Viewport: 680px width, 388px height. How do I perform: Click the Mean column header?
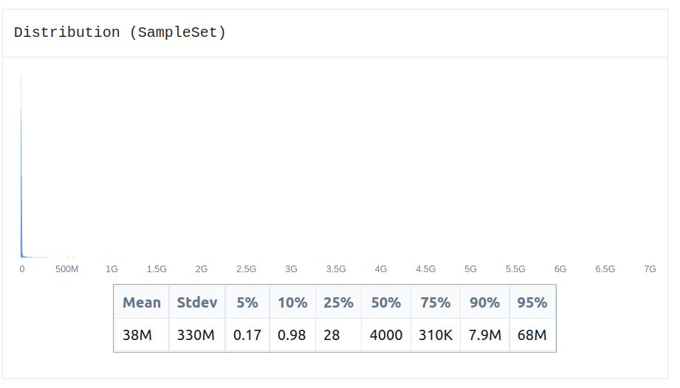pos(142,302)
